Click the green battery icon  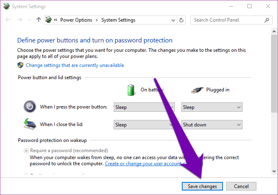pos(131,90)
